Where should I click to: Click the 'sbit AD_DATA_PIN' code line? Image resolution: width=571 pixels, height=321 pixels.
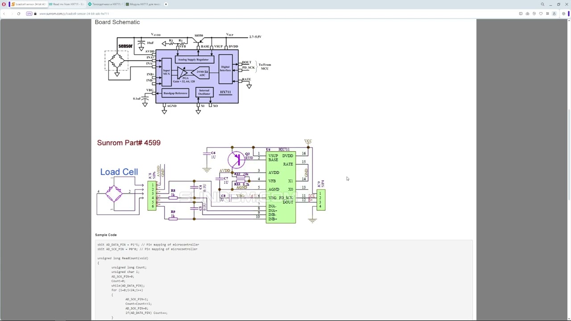coord(148,245)
